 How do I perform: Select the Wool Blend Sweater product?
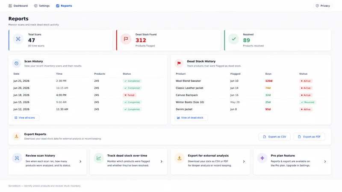(188, 81)
